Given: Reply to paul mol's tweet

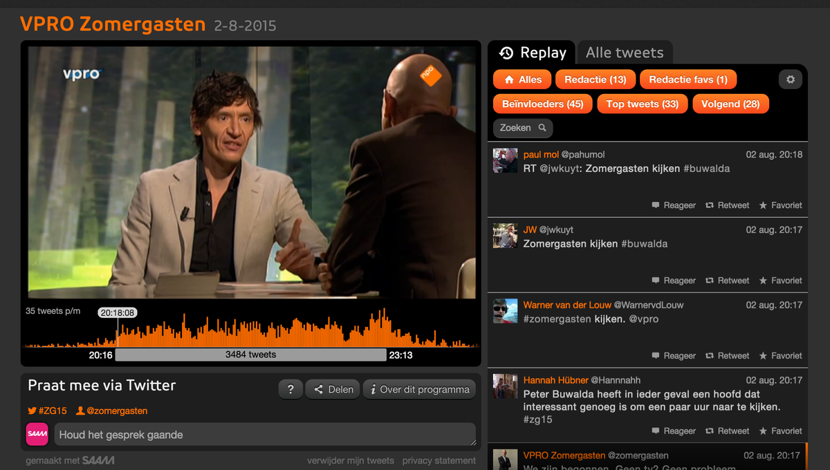Looking at the screenshot, I should coord(674,205).
